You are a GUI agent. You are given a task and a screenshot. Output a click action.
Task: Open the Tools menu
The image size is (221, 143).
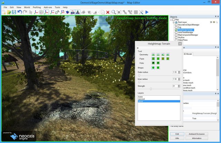point(57,7)
